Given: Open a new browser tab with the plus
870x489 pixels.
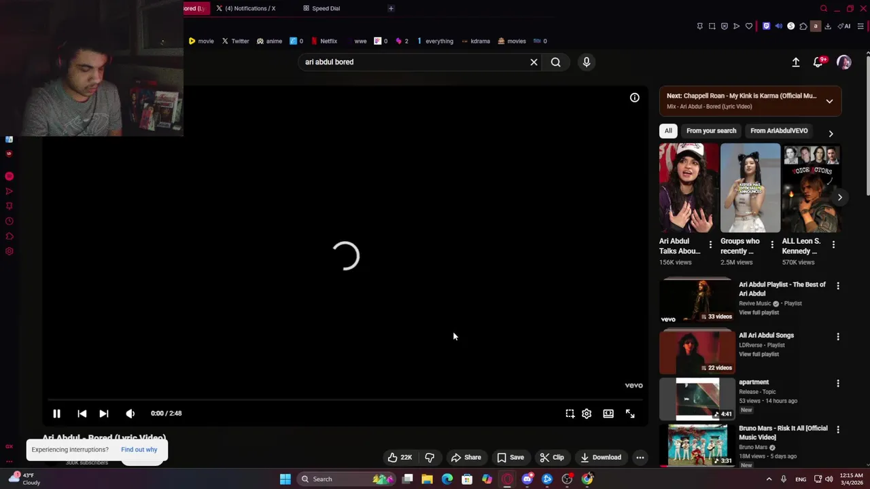Looking at the screenshot, I should pyautogui.click(x=391, y=8).
